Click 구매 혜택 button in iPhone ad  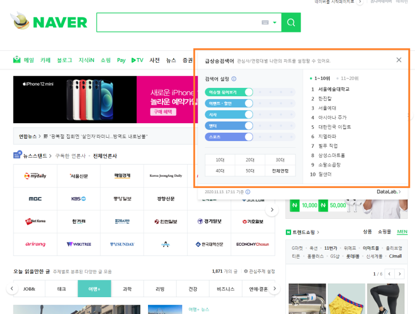(x=163, y=112)
